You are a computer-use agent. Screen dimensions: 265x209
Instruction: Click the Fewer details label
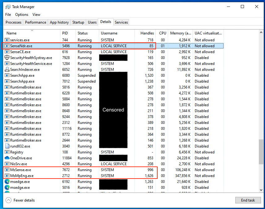coord(24,200)
